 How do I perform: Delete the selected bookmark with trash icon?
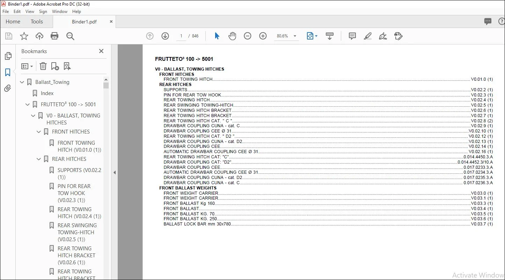click(43, 66)
